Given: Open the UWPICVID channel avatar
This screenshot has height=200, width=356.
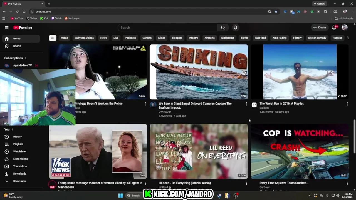Looking at the screenshot, I should [153, 105].
